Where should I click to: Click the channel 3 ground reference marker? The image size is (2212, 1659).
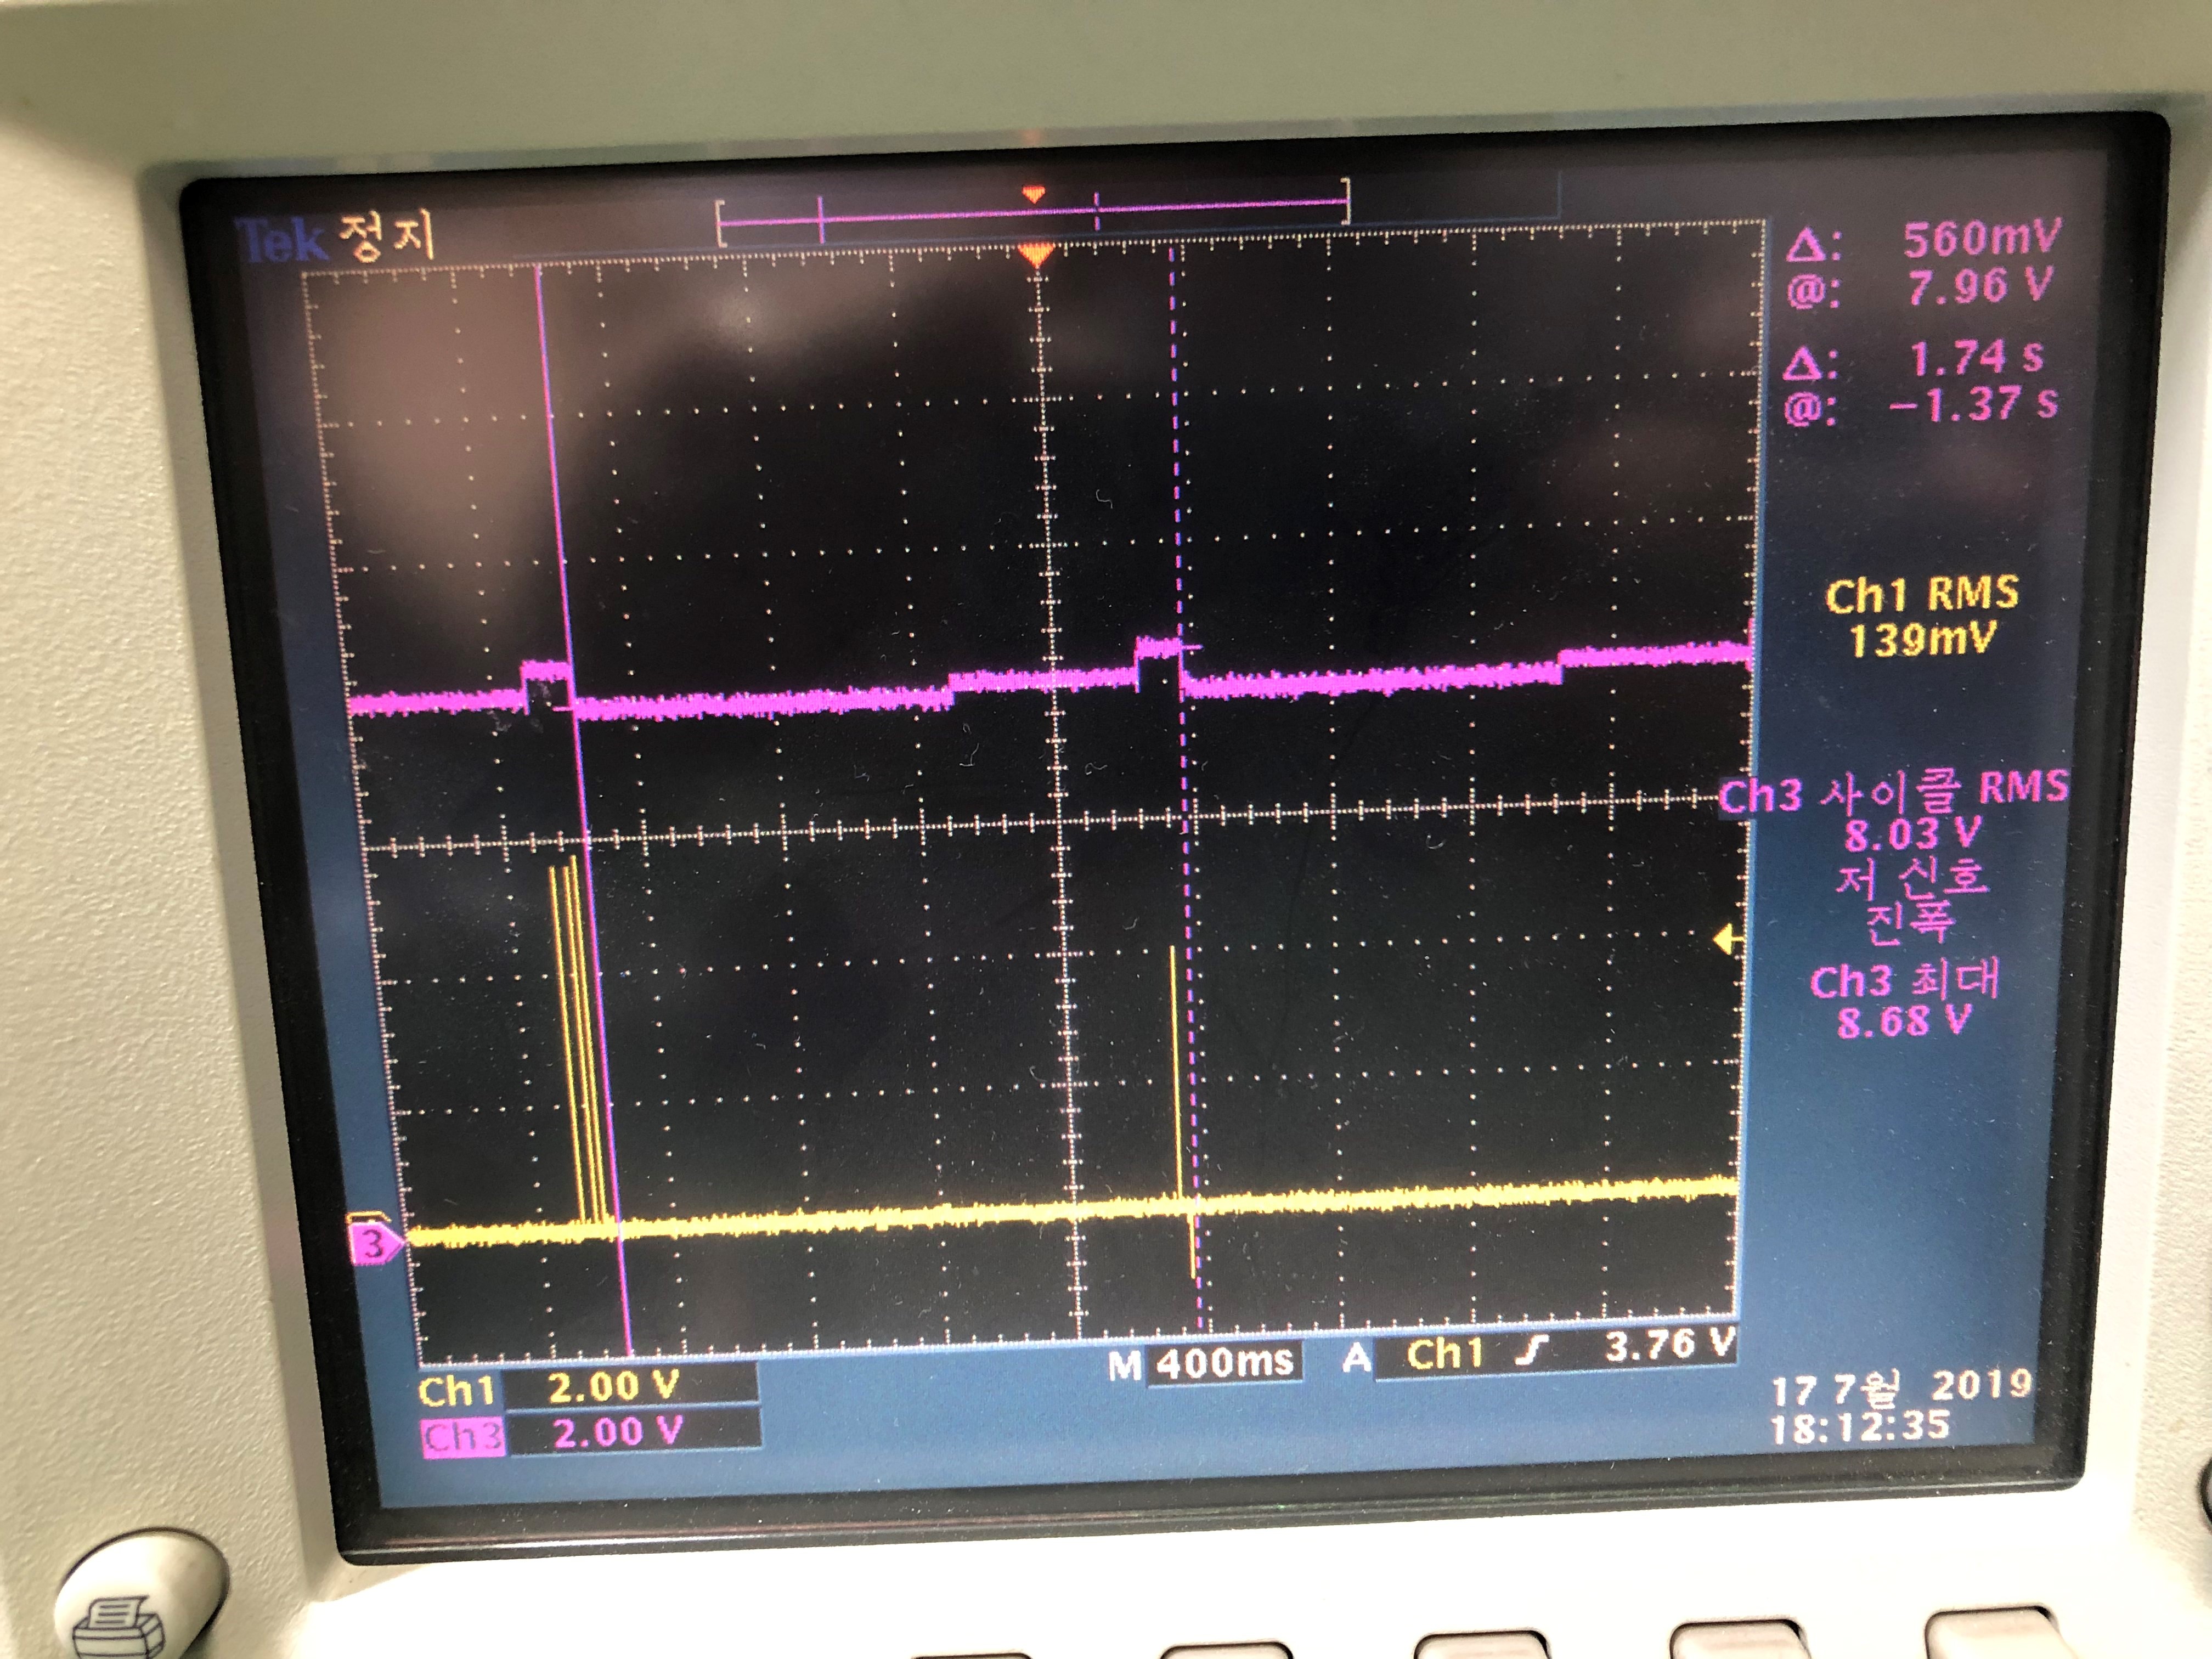tap(375, 1244)
